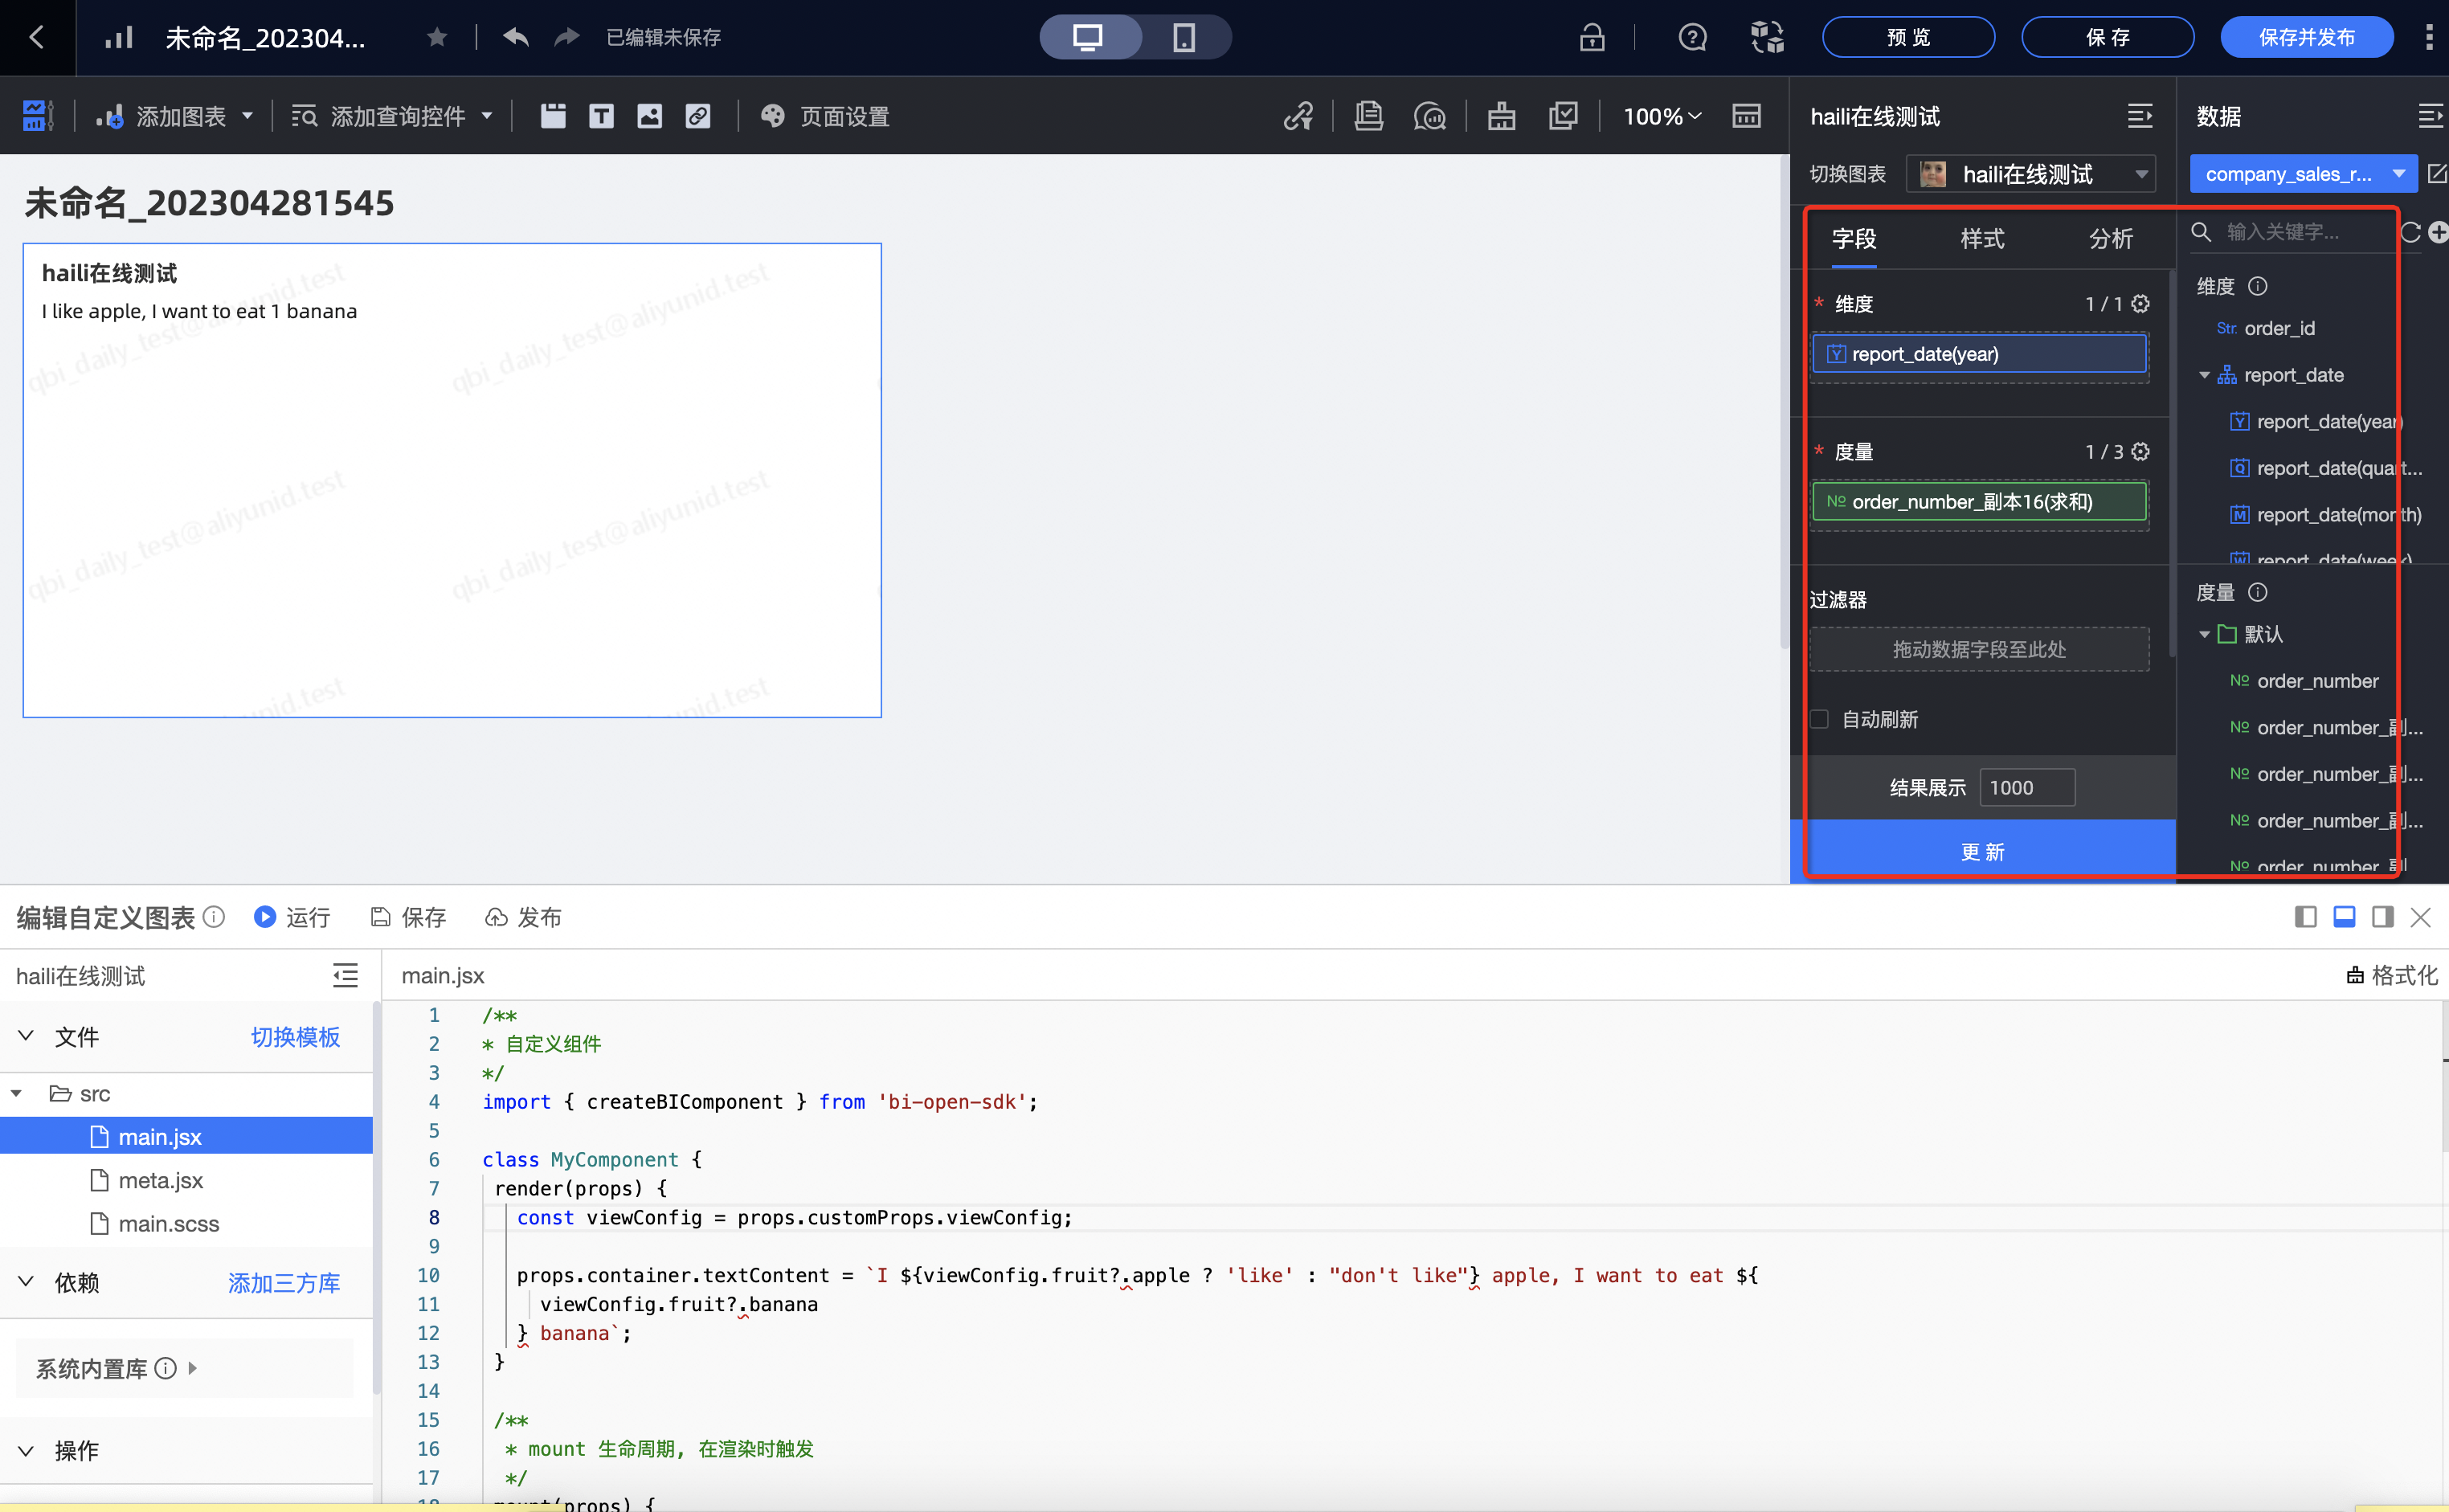Open the lock permission icon
This screenshot has width=2449, height=1512.
point(1591,38)
